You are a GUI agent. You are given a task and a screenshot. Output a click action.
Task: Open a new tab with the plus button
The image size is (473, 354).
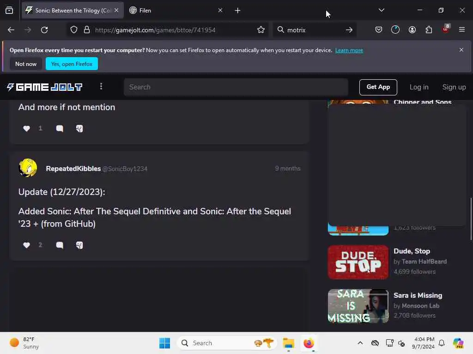coord(238,11)
